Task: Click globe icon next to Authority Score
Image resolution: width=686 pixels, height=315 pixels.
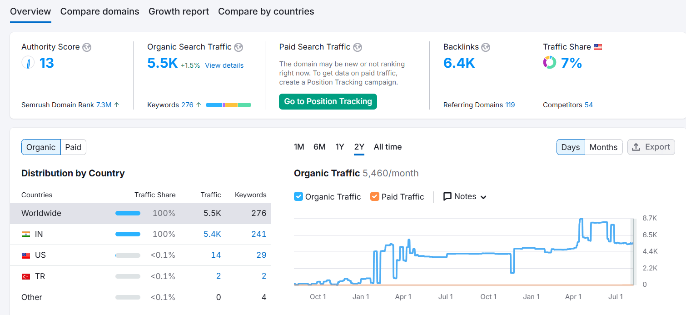Action: tap(87, 47)
